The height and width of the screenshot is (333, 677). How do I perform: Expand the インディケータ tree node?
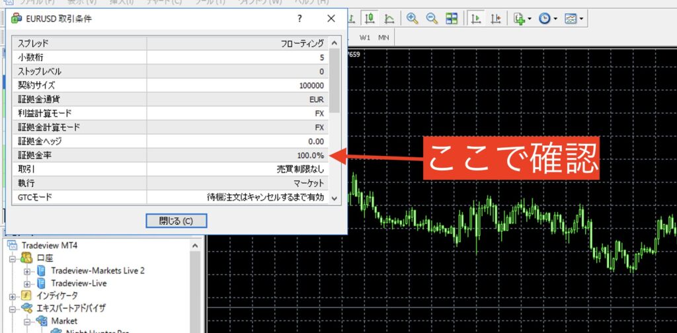pyautogui.click(x=13, y=295)
